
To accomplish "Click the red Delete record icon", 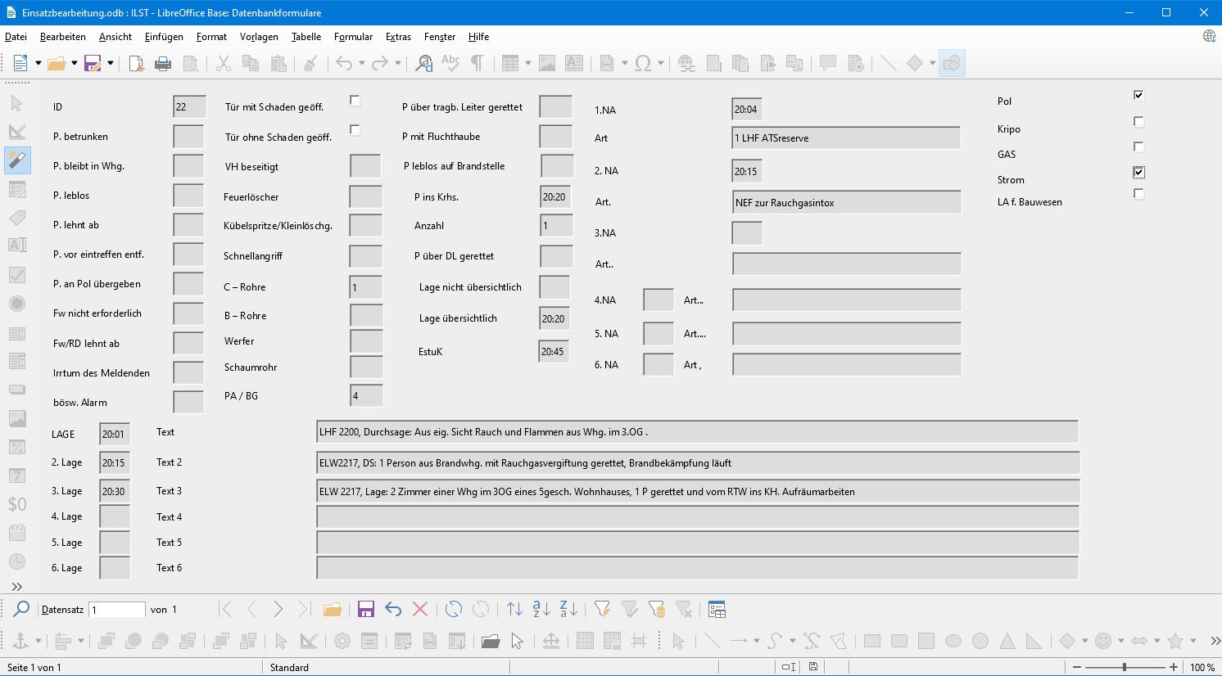I will (x=420, y=610).
